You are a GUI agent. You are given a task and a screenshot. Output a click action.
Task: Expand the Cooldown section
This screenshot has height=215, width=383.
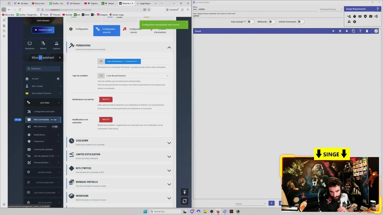(x=169, y=143)
